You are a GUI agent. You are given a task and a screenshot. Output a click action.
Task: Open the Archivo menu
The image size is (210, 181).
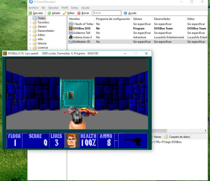[x=33, y=8]
